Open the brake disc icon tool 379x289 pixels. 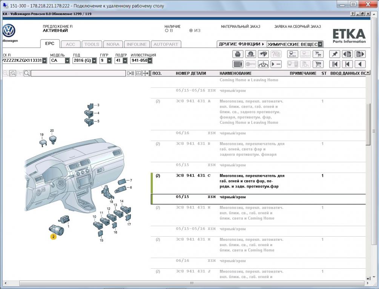pos(250,54)
